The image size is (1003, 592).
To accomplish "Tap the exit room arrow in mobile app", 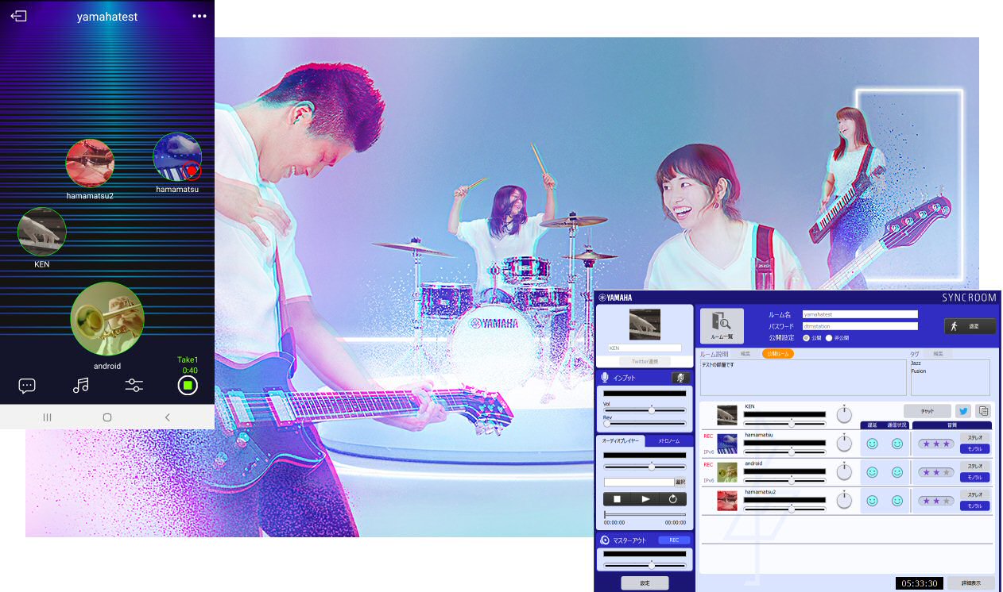I will click(x=18, y=16).
